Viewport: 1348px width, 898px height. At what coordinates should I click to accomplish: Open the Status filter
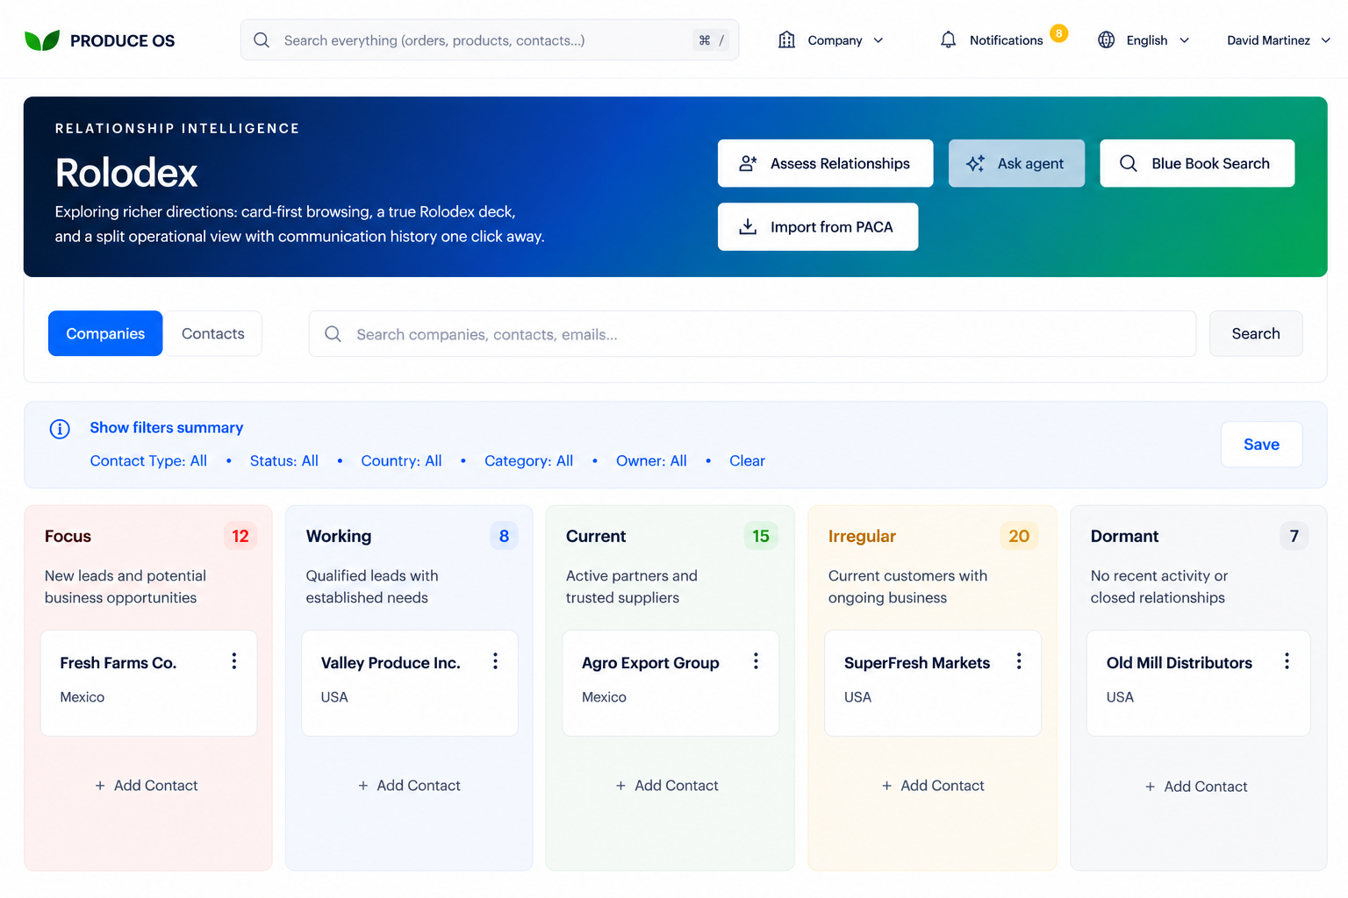click(x=284, y=461)
